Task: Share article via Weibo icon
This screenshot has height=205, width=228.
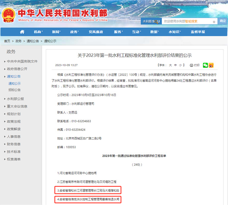Action: click(x=211, y=65)
